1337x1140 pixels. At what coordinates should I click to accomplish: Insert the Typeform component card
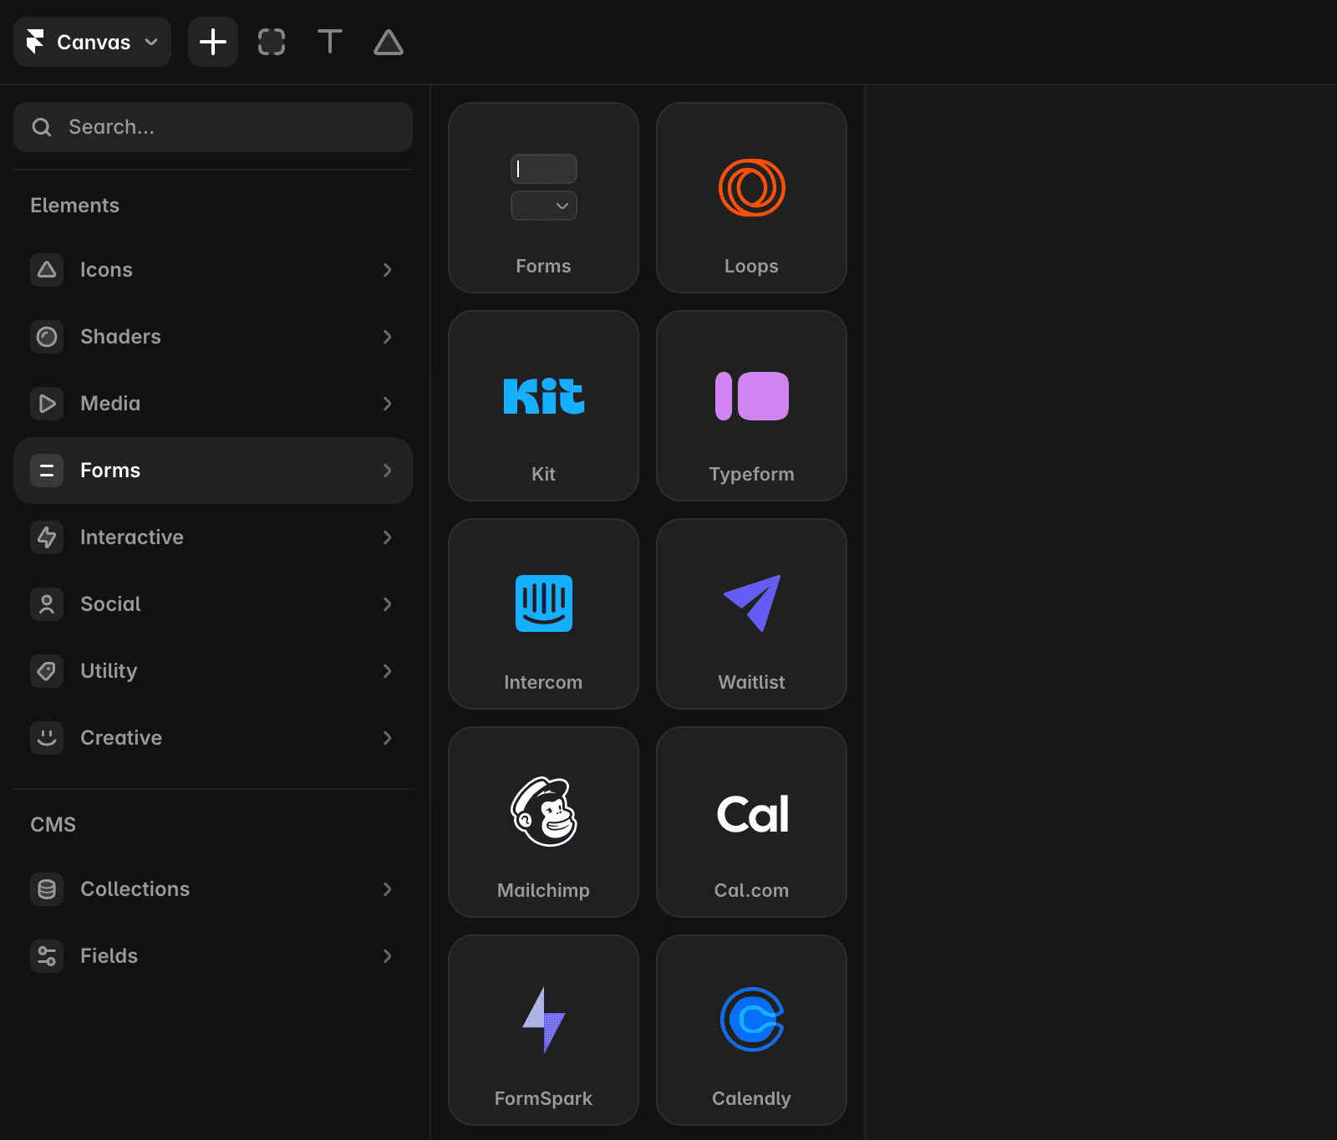[751, 405]
